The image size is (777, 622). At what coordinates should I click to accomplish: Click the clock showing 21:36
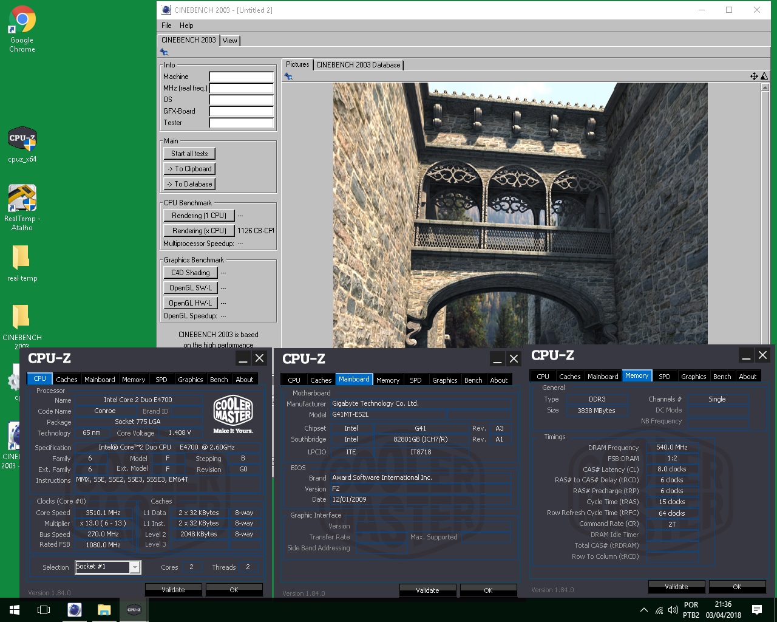723,604
